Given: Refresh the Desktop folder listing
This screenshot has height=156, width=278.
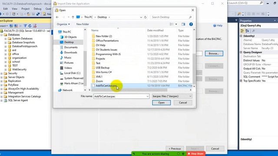Looking at the screenshot, I should 146,17.
